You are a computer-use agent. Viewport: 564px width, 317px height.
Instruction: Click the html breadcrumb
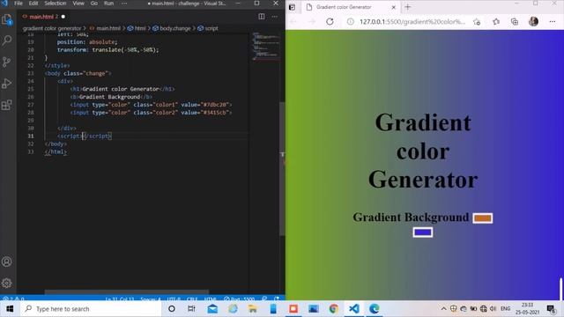point(137,28)
